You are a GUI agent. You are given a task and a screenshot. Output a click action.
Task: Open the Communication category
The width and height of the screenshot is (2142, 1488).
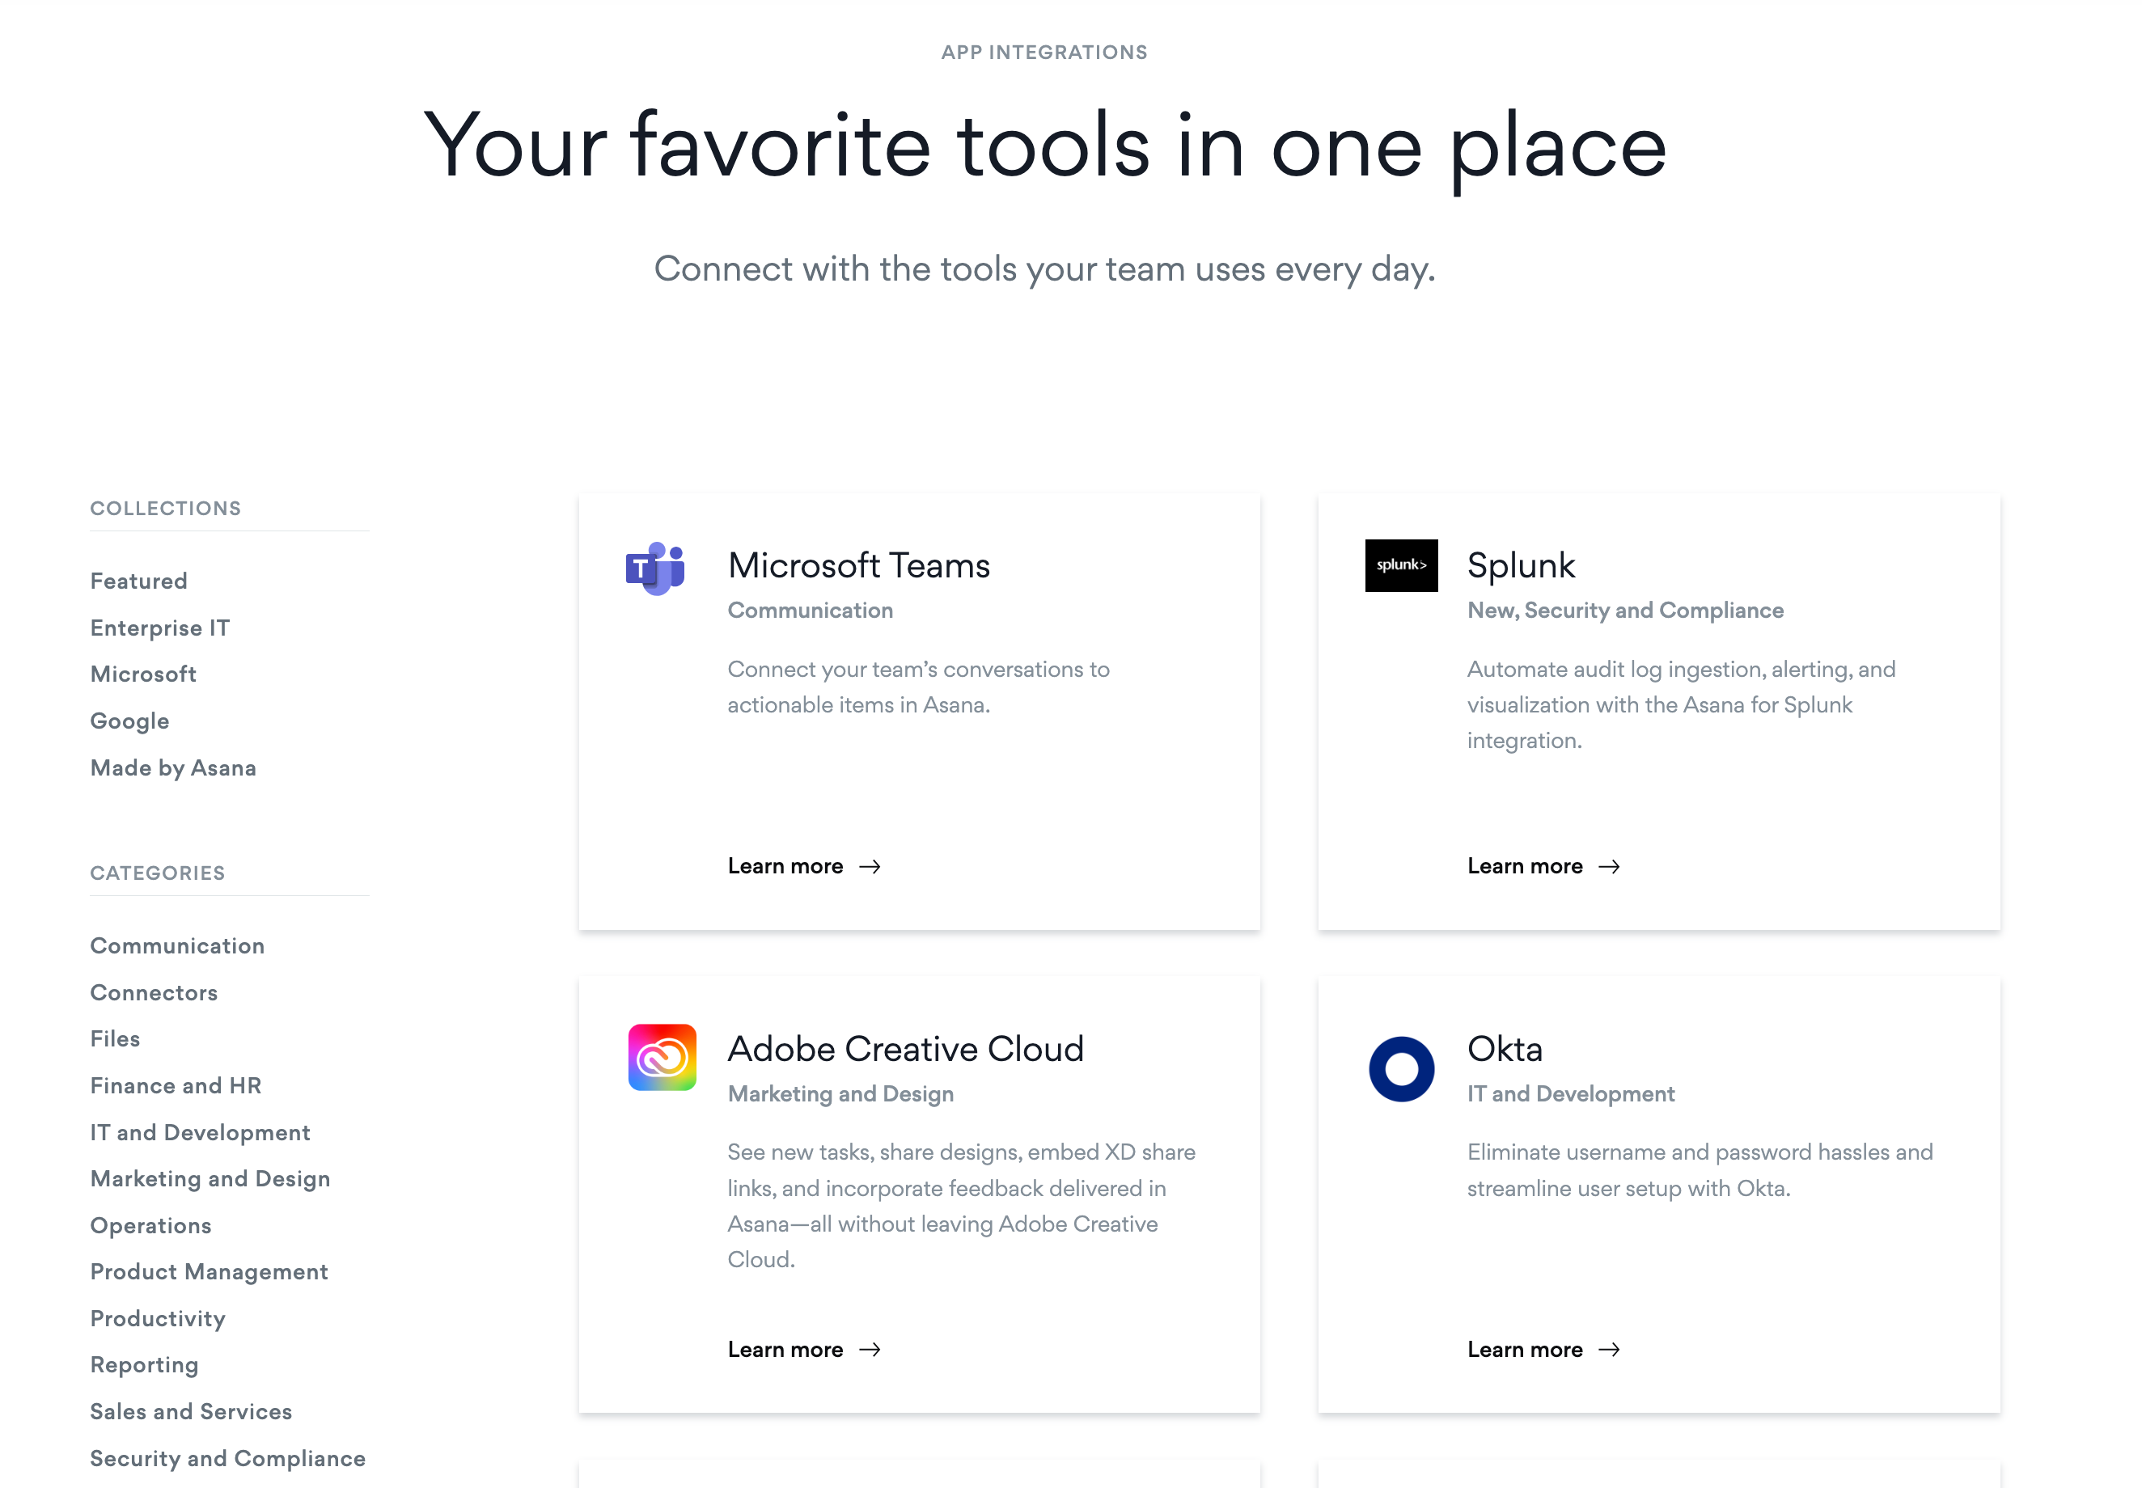point(177,945)
